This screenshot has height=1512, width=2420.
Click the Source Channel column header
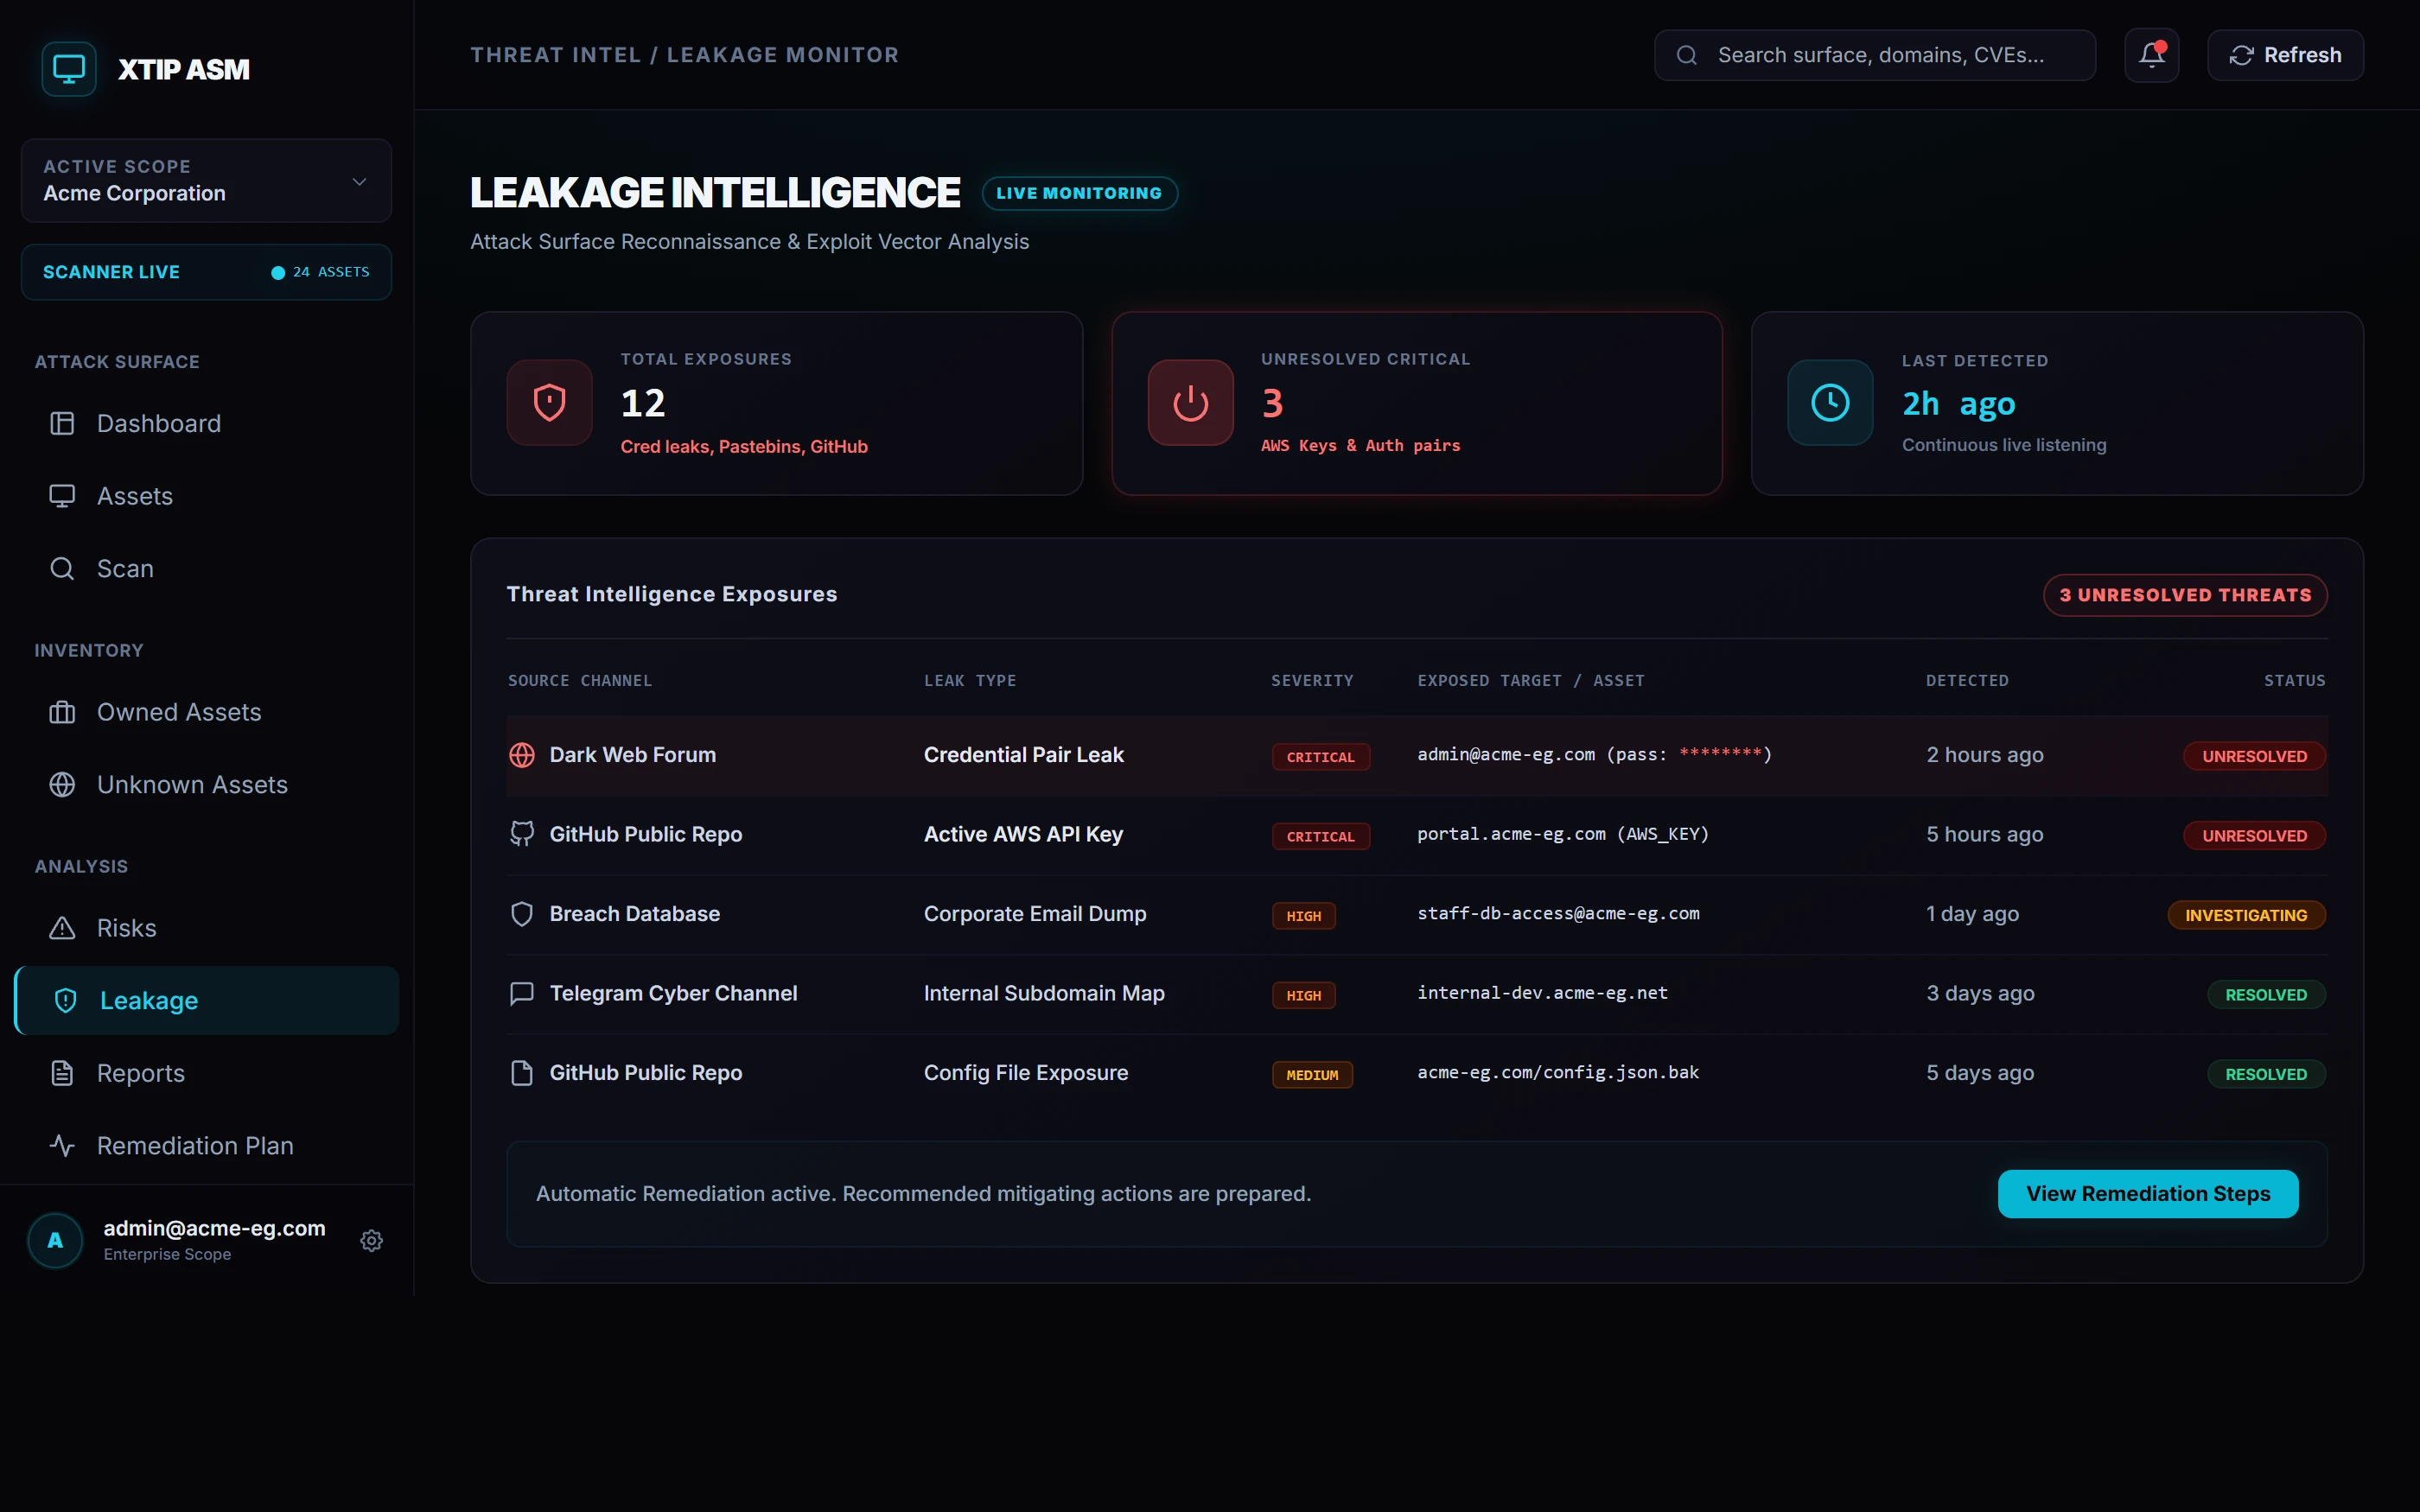click(x=580, y=680)
